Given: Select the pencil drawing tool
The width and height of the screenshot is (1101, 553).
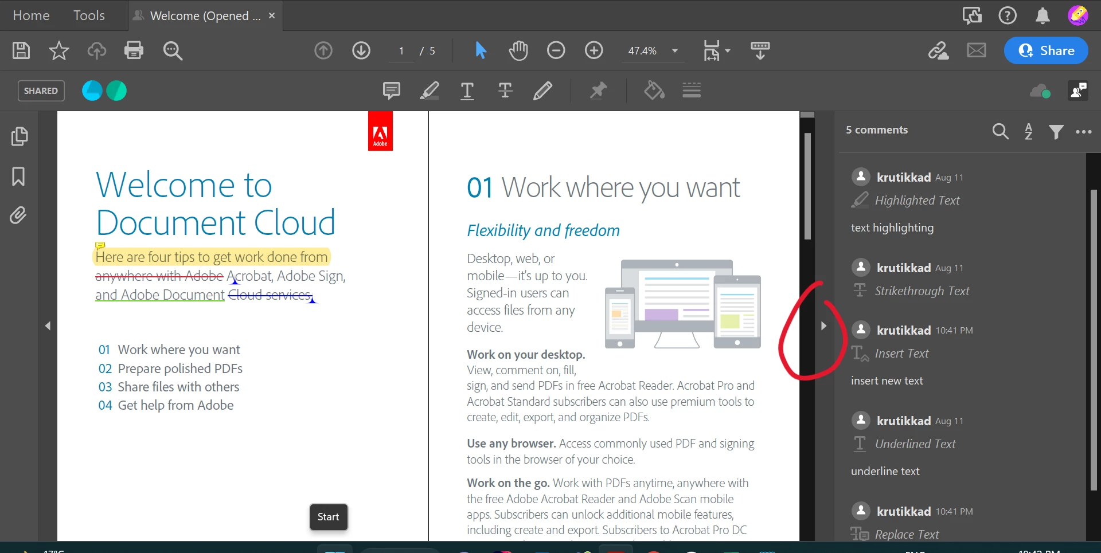Looking at the screenshot, I should pos(542,91).
